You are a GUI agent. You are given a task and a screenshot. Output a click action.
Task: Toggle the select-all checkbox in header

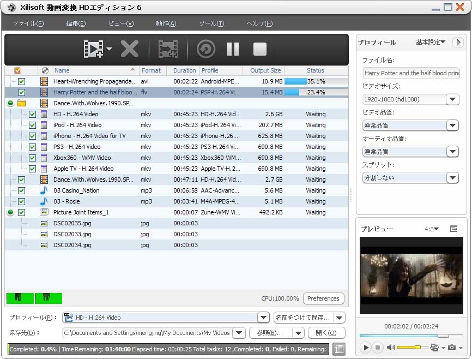pyautogui.click(x=17, y=70)
